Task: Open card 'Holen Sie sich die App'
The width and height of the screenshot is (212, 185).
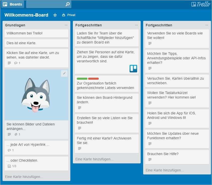Action: (177, 119)
